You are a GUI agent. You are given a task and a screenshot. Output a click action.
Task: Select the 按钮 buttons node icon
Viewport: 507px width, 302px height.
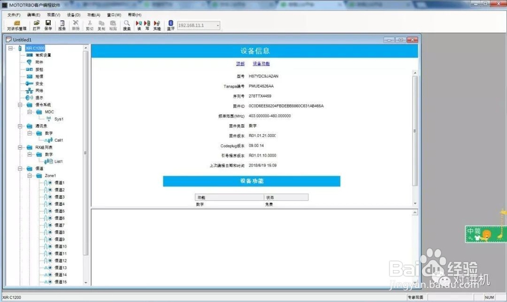pyautogui.click(x=29, y=69)
